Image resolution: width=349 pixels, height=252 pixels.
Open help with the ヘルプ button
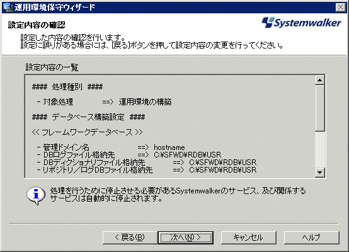click(312, 238)
